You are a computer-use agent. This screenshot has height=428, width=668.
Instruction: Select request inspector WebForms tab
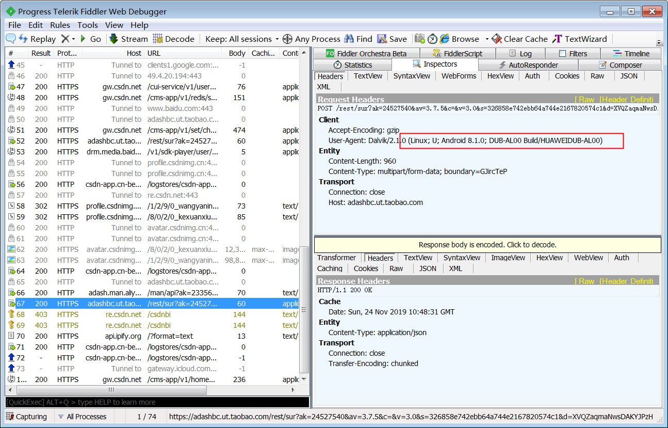(x=459, y=76)
